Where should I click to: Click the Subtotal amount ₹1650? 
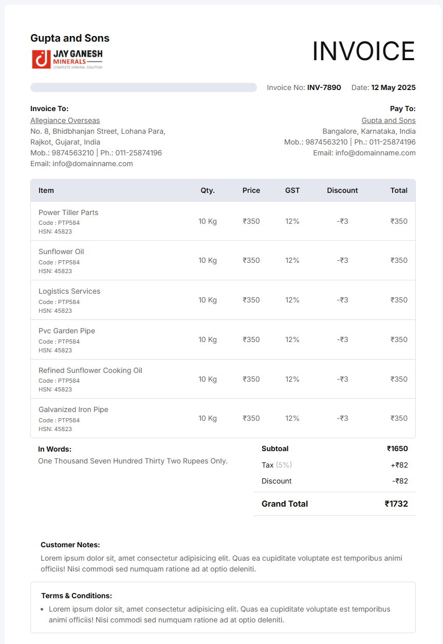[x=397, y=449]
